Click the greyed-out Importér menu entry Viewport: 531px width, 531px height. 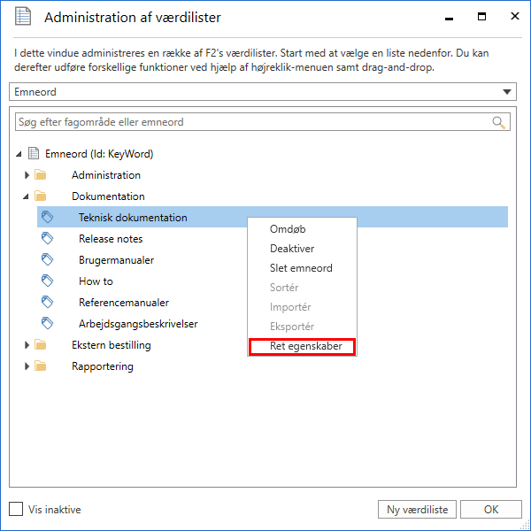pos(302,307)
